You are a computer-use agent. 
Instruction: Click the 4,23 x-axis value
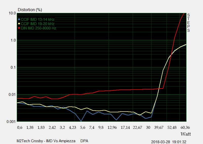tap(73, 128)
